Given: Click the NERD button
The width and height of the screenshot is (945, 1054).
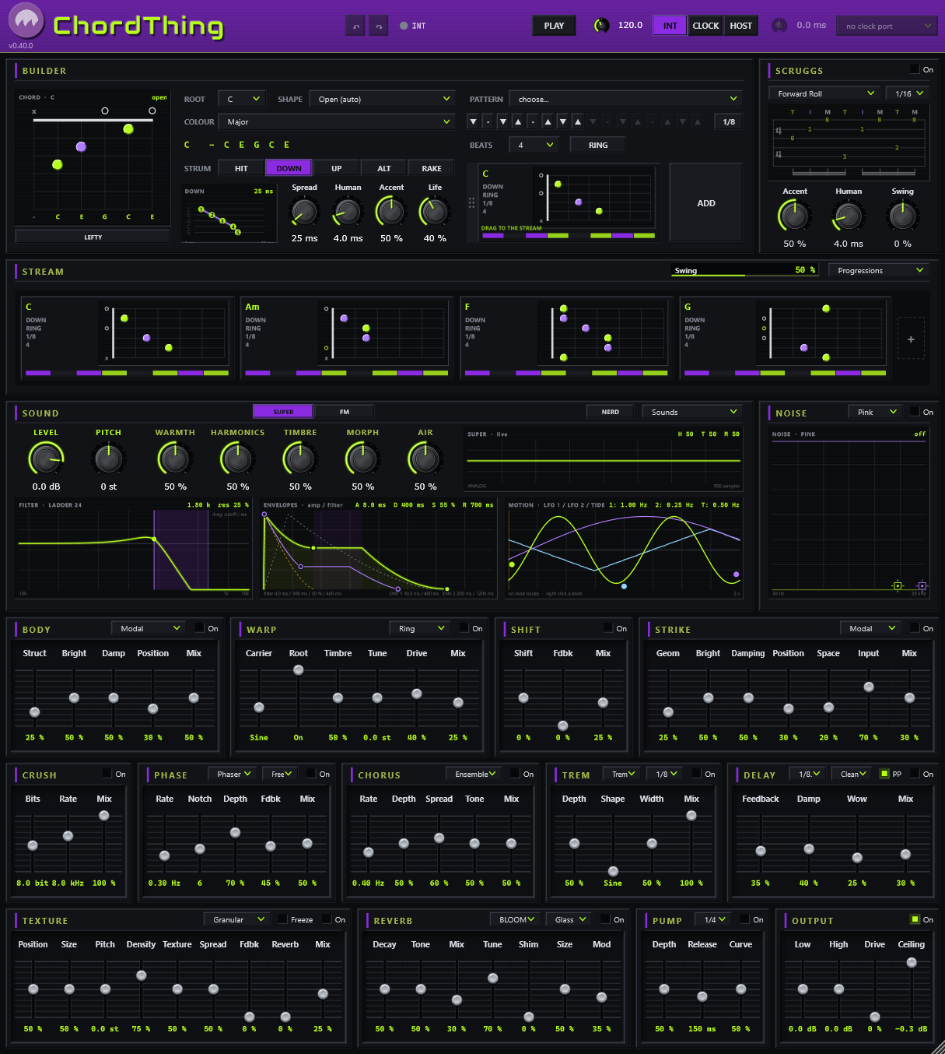Looking at the screenshot, I should 611,412.
